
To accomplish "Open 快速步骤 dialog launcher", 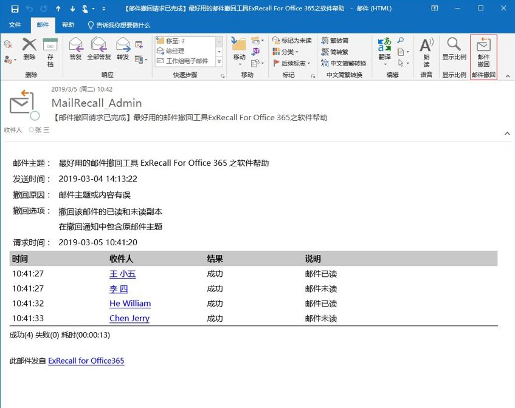I will pyautogui.click(x=223, y=76).
